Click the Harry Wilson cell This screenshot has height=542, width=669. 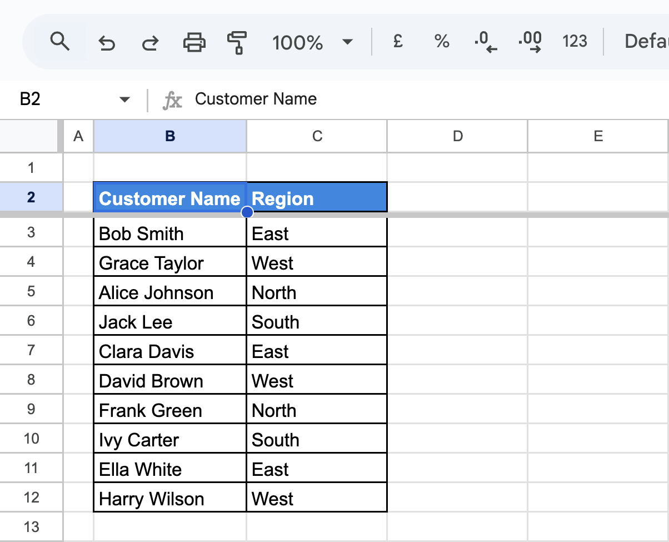click(x=170, y=498)
